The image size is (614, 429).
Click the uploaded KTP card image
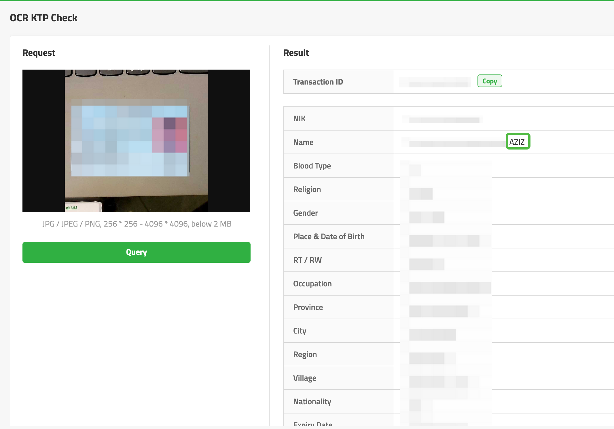click(x=136, y=141)
